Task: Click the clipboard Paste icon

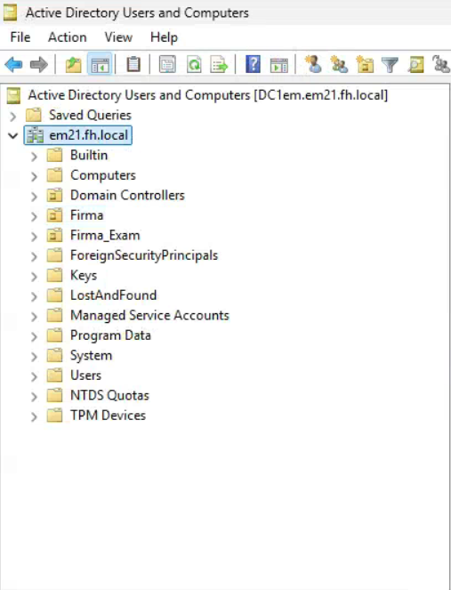Action: pos(133,65)
